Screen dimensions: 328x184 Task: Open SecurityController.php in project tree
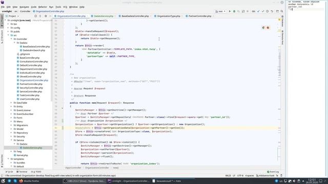(x=31, y=88)
